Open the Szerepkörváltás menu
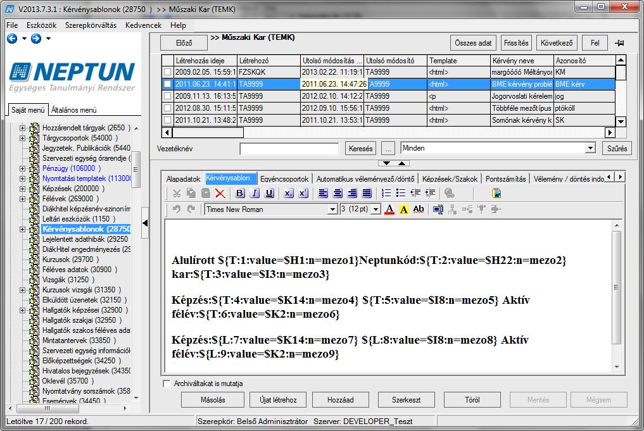The width and height of the screenshot is (644, 431). [91, 25]
